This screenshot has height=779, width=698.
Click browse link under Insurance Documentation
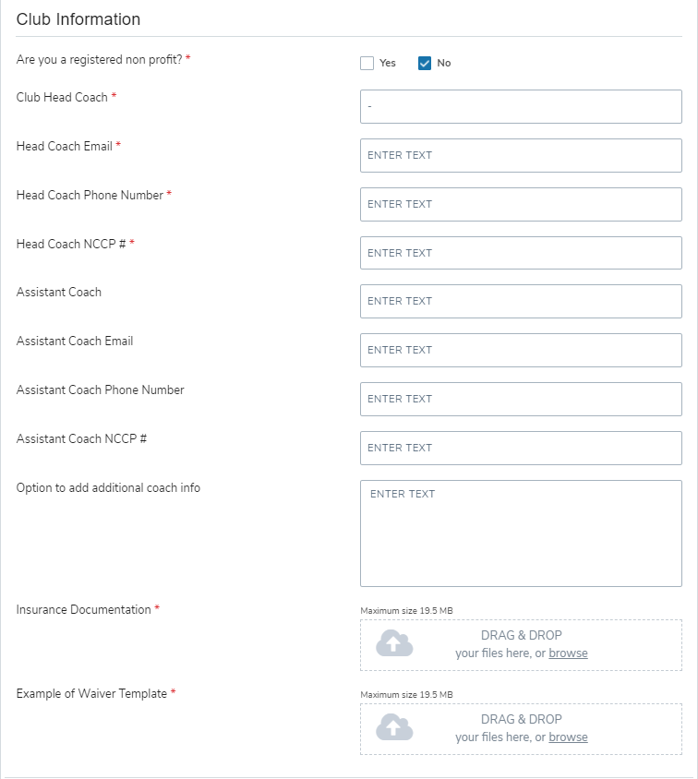(568, 653)
